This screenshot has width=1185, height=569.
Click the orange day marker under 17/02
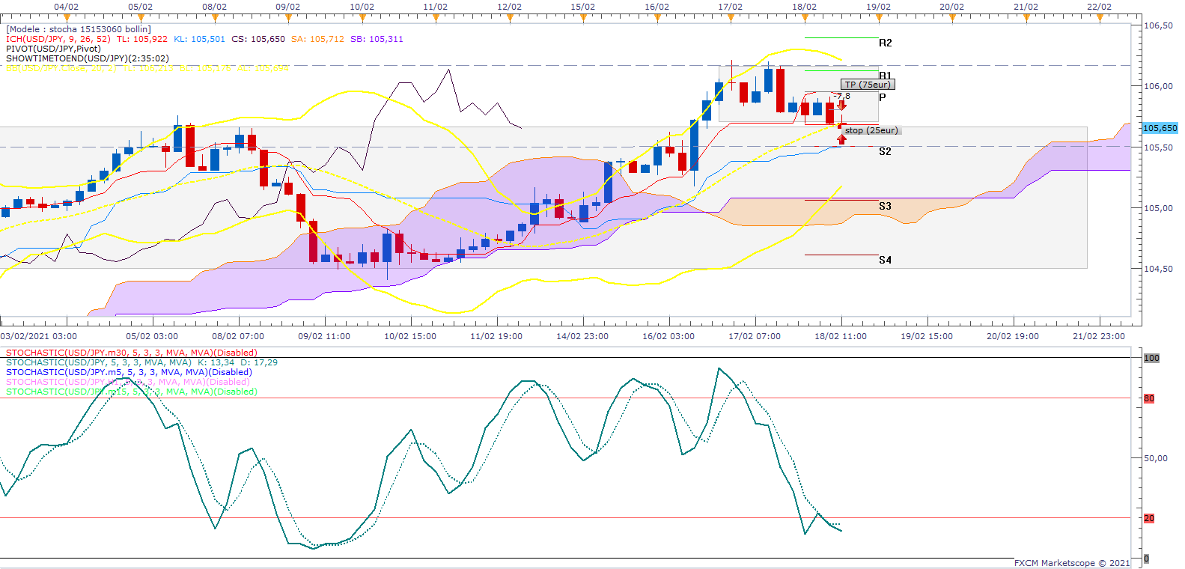click(x=731, y=17)
